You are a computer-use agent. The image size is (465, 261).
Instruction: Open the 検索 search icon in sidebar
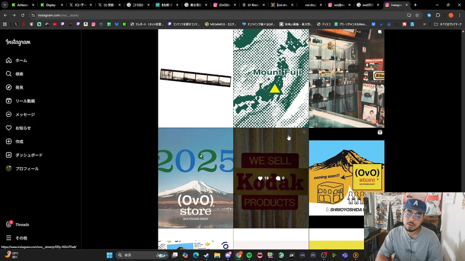pyautogui.click(x=9, y=74)
